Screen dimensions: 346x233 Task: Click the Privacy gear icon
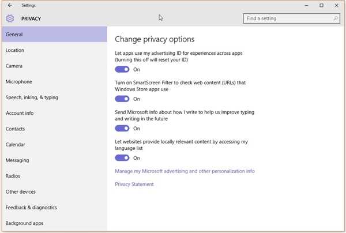point(10,18)
